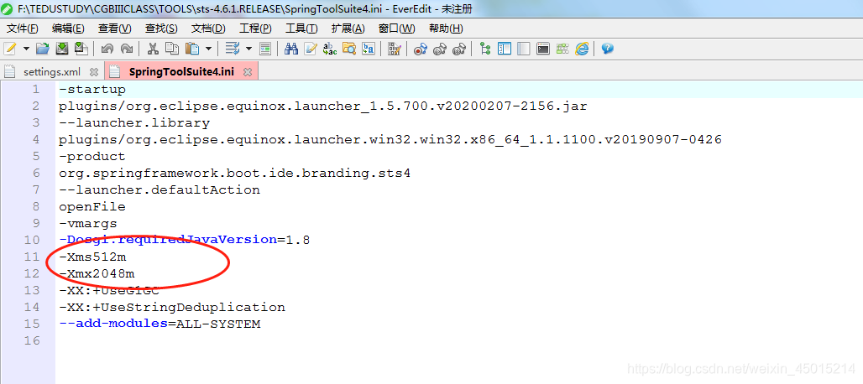This screenshot has width=863, height=384.
Task: Click the Cut scissors icon
Action: [153, 49]
